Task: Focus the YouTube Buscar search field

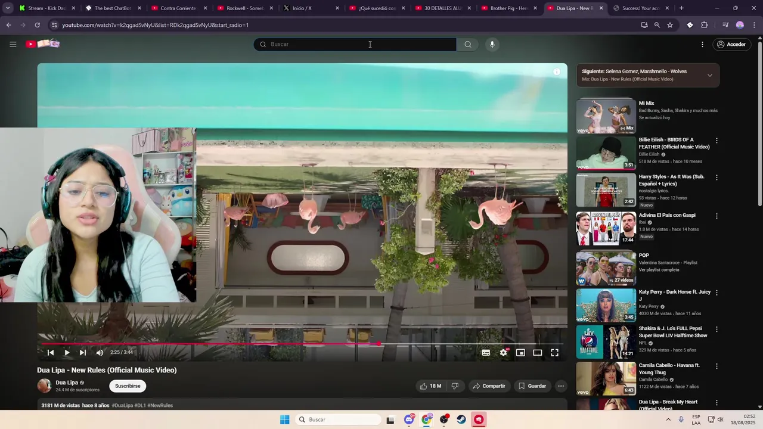Action: pyautogui.click(x=355, y=44)
